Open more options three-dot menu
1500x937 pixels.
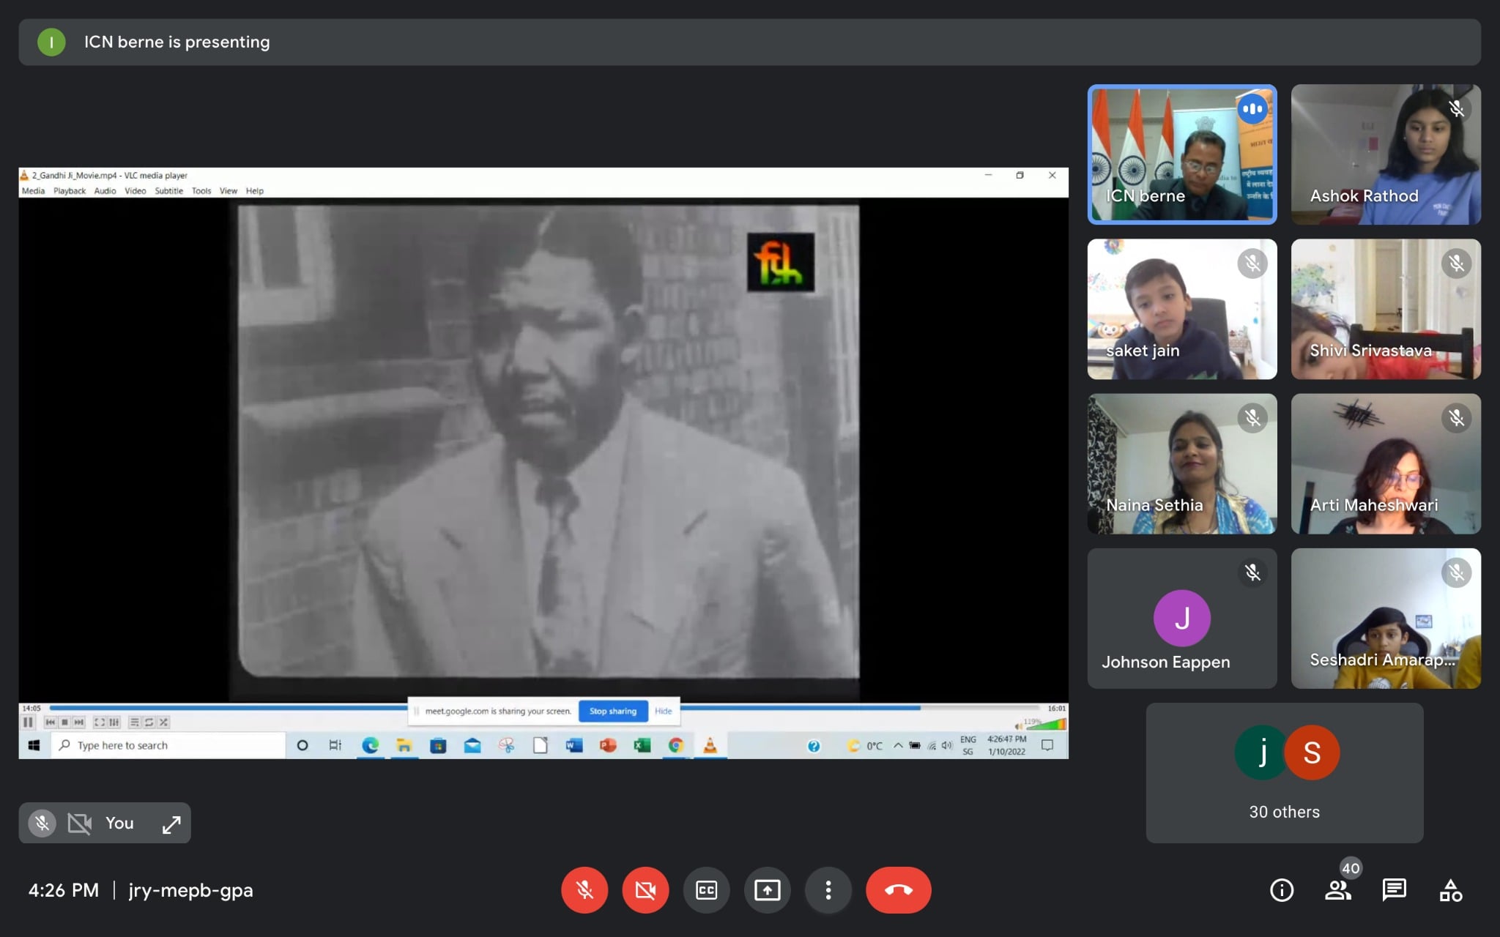[828, 890]
